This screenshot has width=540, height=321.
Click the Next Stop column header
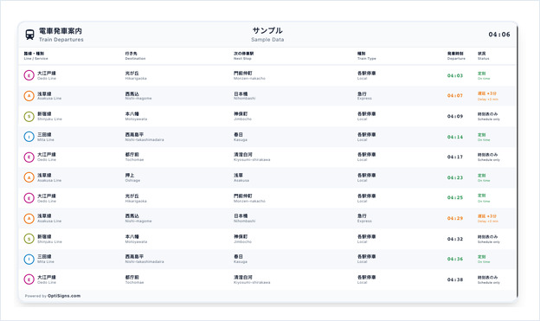(x=243, y=55)
